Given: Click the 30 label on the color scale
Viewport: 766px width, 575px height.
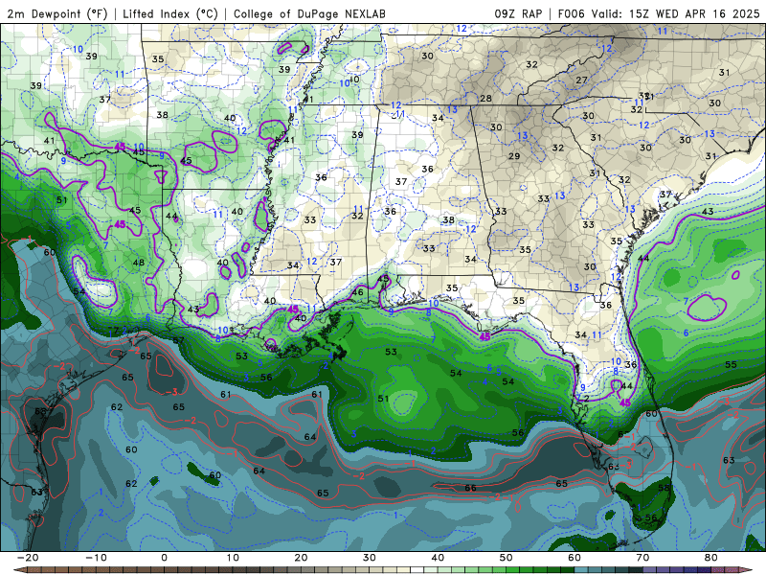Looking at the screenshot, I should coord(370,558).
